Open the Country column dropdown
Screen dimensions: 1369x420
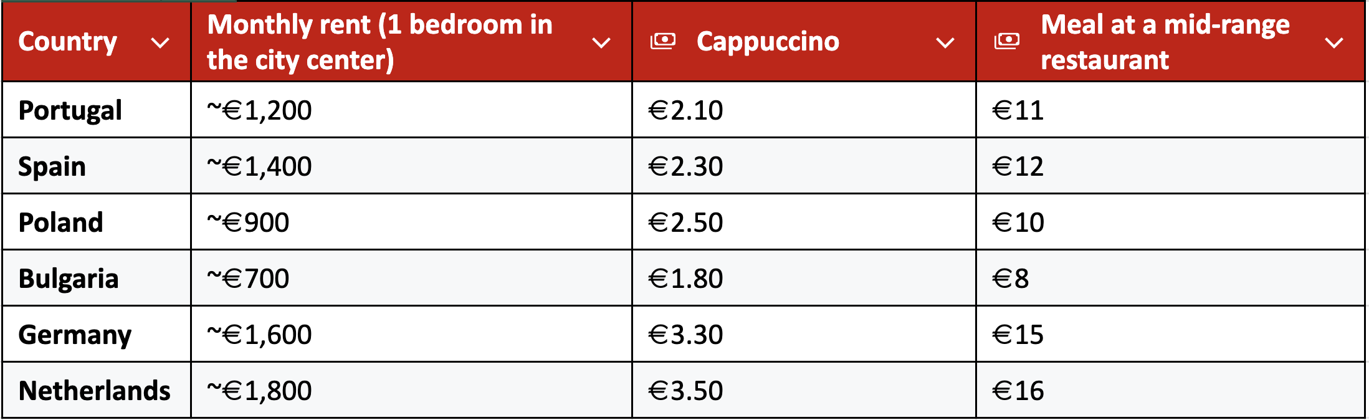tap(161, 43)
